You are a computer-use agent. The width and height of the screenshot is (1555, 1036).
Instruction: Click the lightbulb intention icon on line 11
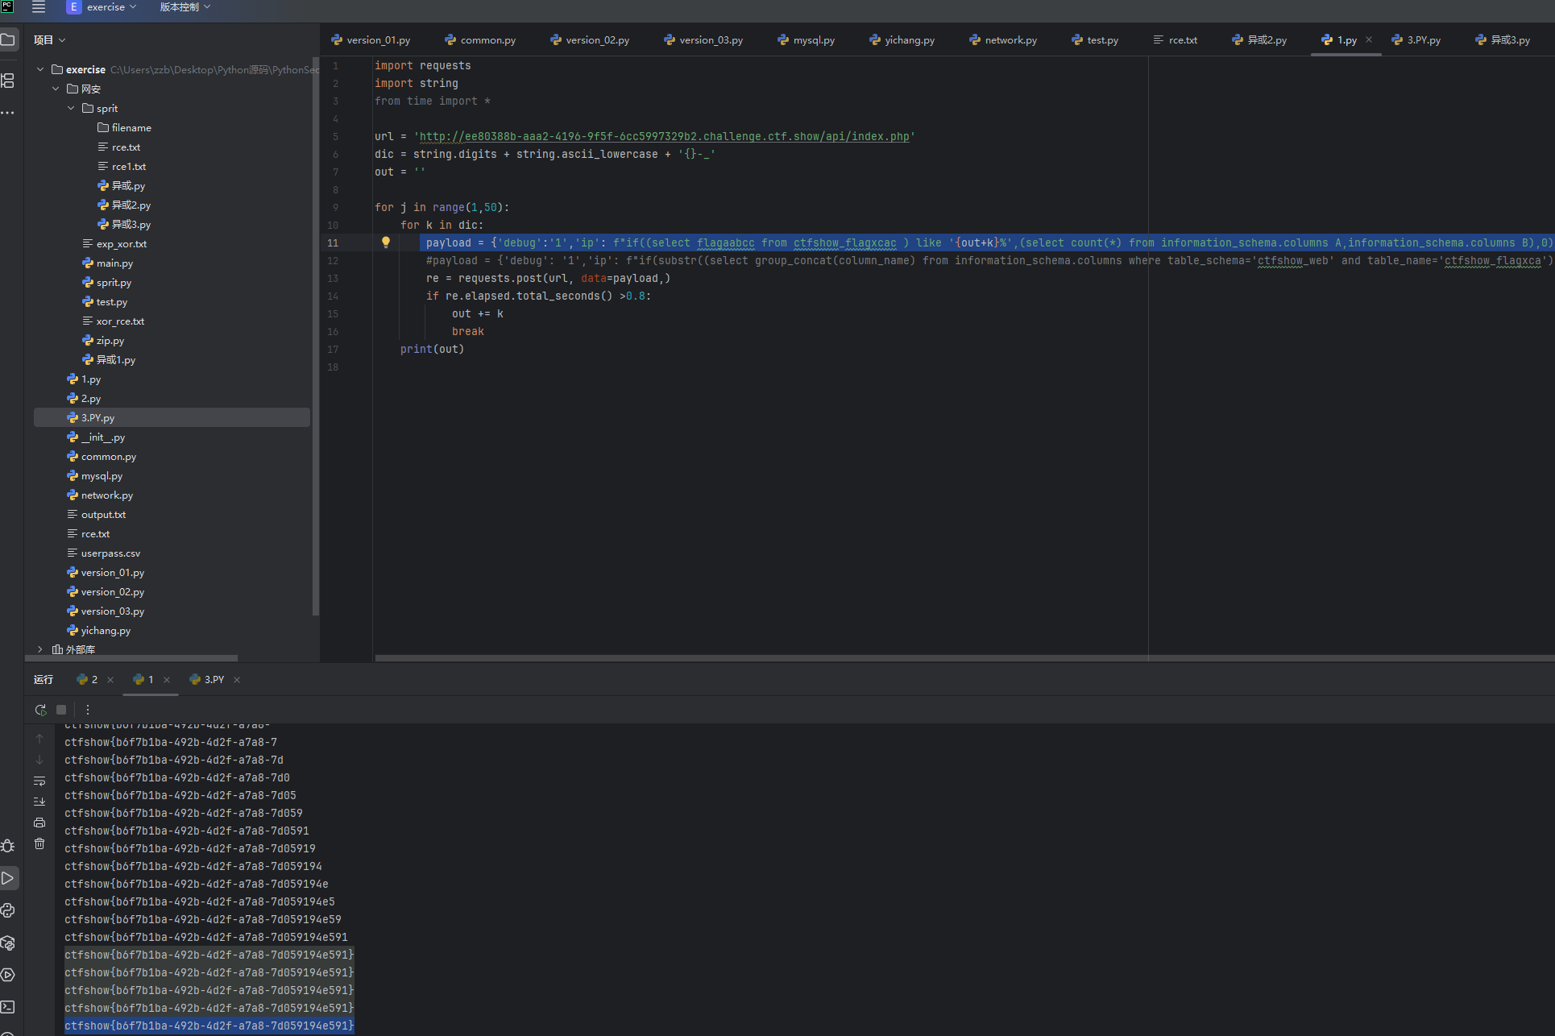(386, 242)
